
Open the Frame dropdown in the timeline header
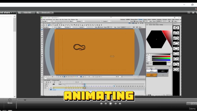(x=62, y=84)
